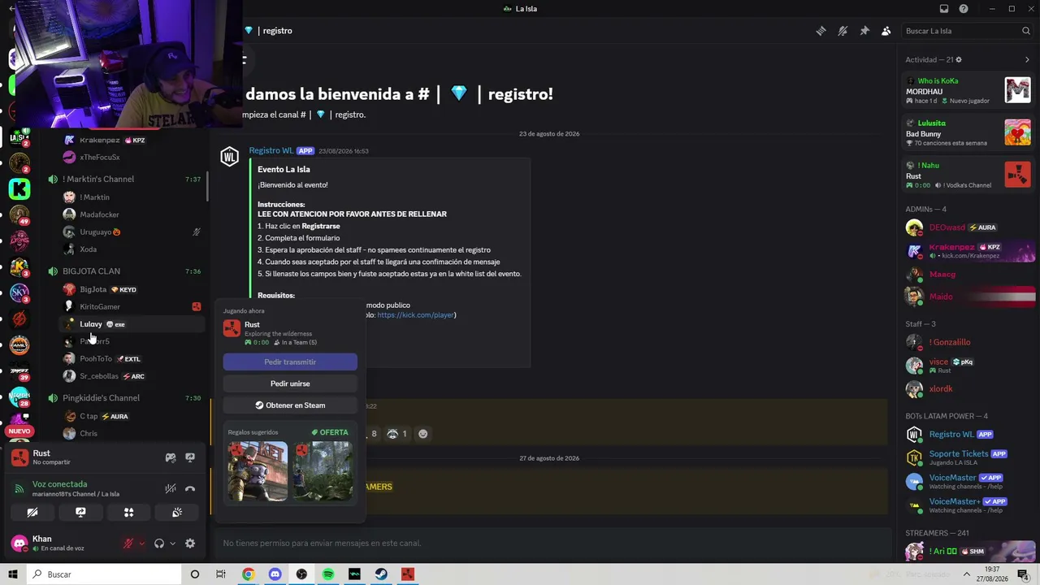Toggle channel notification mute bell

click(x=843, y=31)
